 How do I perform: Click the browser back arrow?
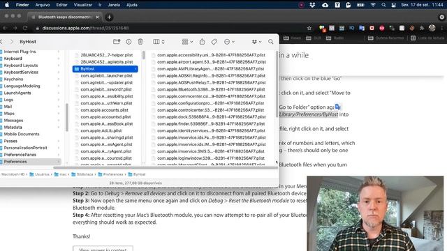pyautogui.click(x=5, y=28)
